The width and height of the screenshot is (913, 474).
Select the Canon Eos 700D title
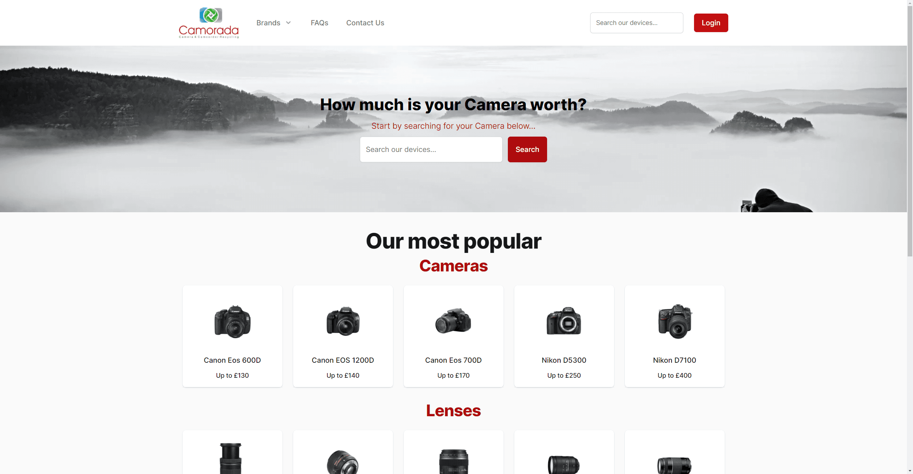click(453, 360)
